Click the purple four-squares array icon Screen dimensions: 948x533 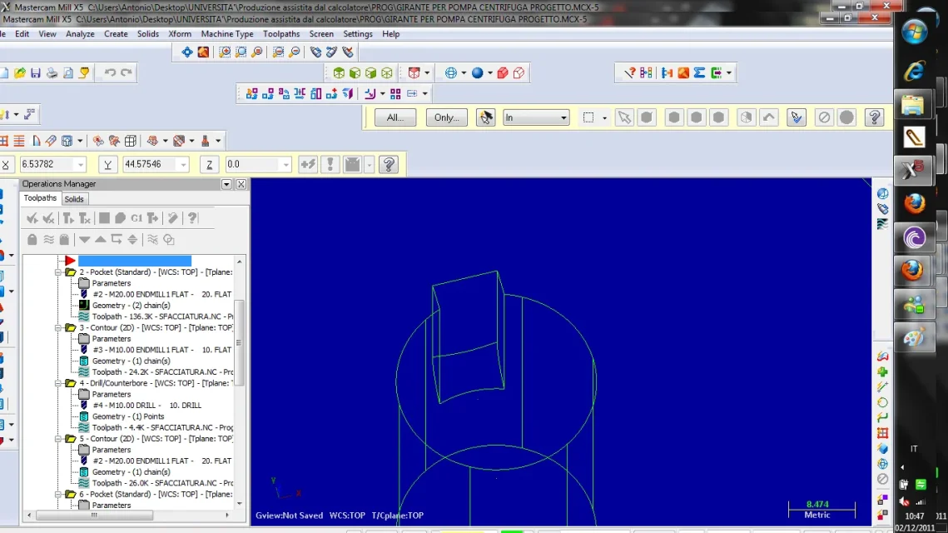395,94
